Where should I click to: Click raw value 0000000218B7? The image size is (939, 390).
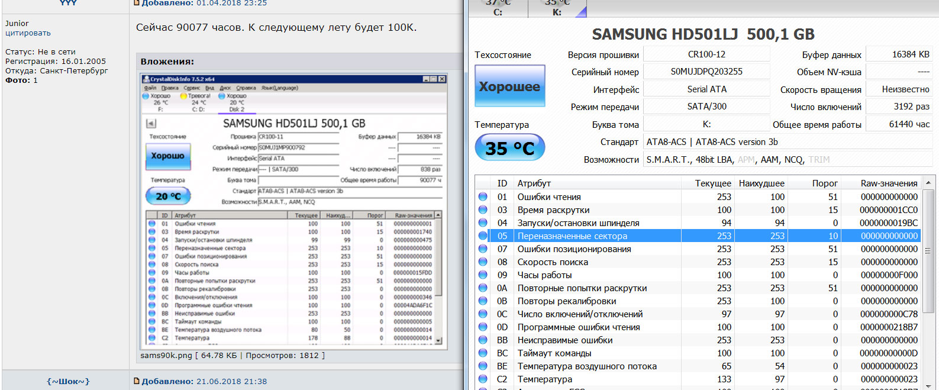889,327
